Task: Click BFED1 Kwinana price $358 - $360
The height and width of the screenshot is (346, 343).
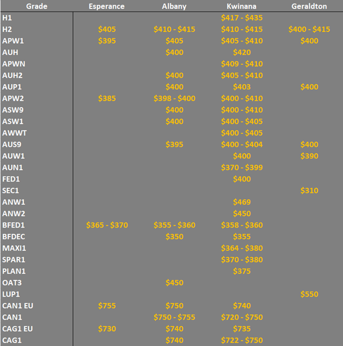Action: [242, 225]
